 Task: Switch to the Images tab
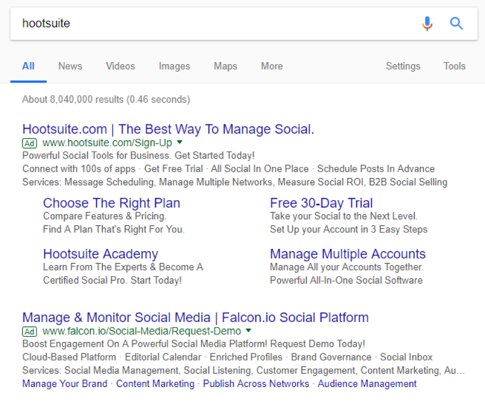(x=174, y=66)
